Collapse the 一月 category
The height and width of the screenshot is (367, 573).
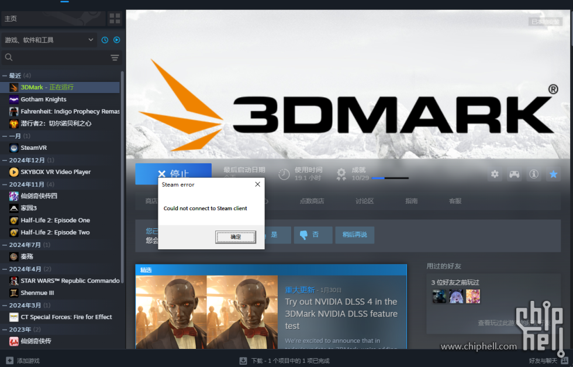[5, 136]
